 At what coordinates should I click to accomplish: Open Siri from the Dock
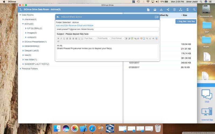pyautogui.click(x=66, y=128)
